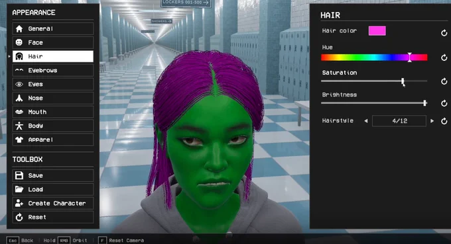451x244 pixels.
Task: Go to the Apparel tab
Action: 53,140
